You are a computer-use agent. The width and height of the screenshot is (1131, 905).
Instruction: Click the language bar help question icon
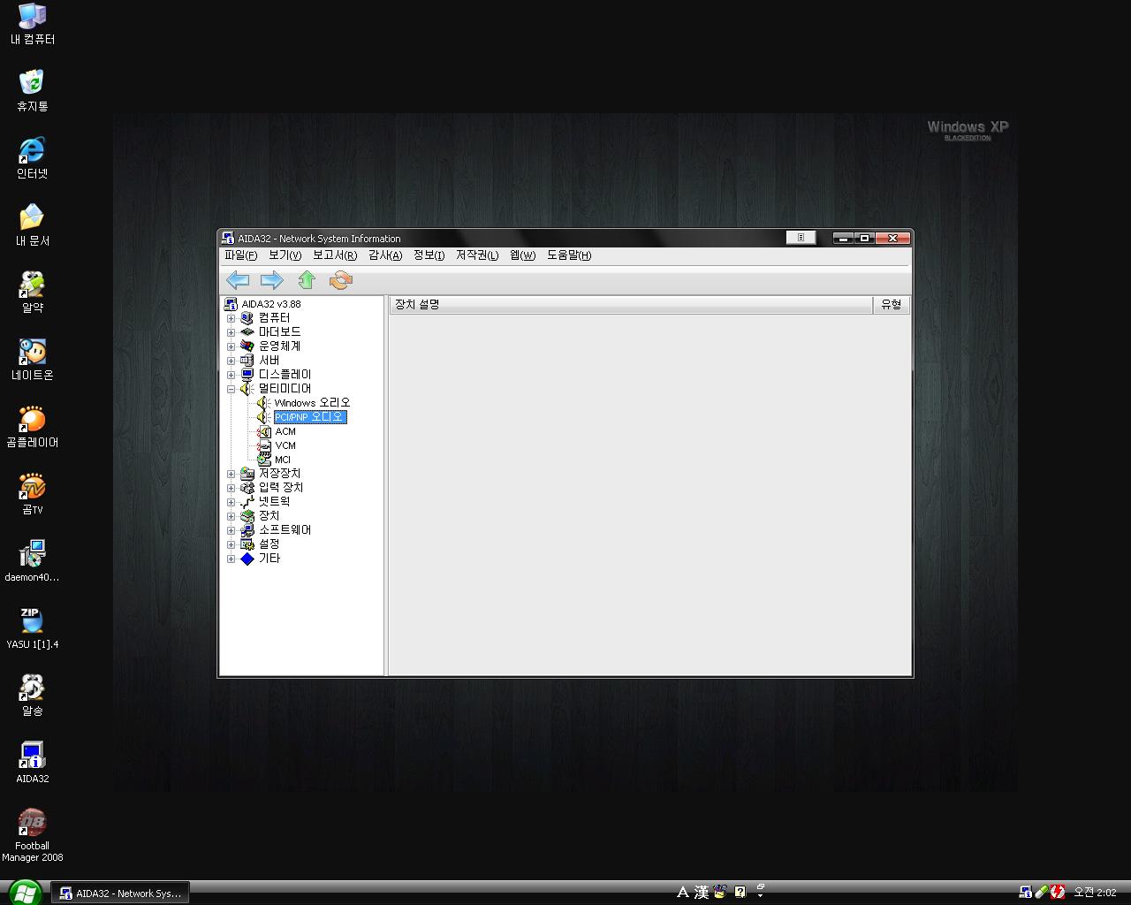(740, 893)
